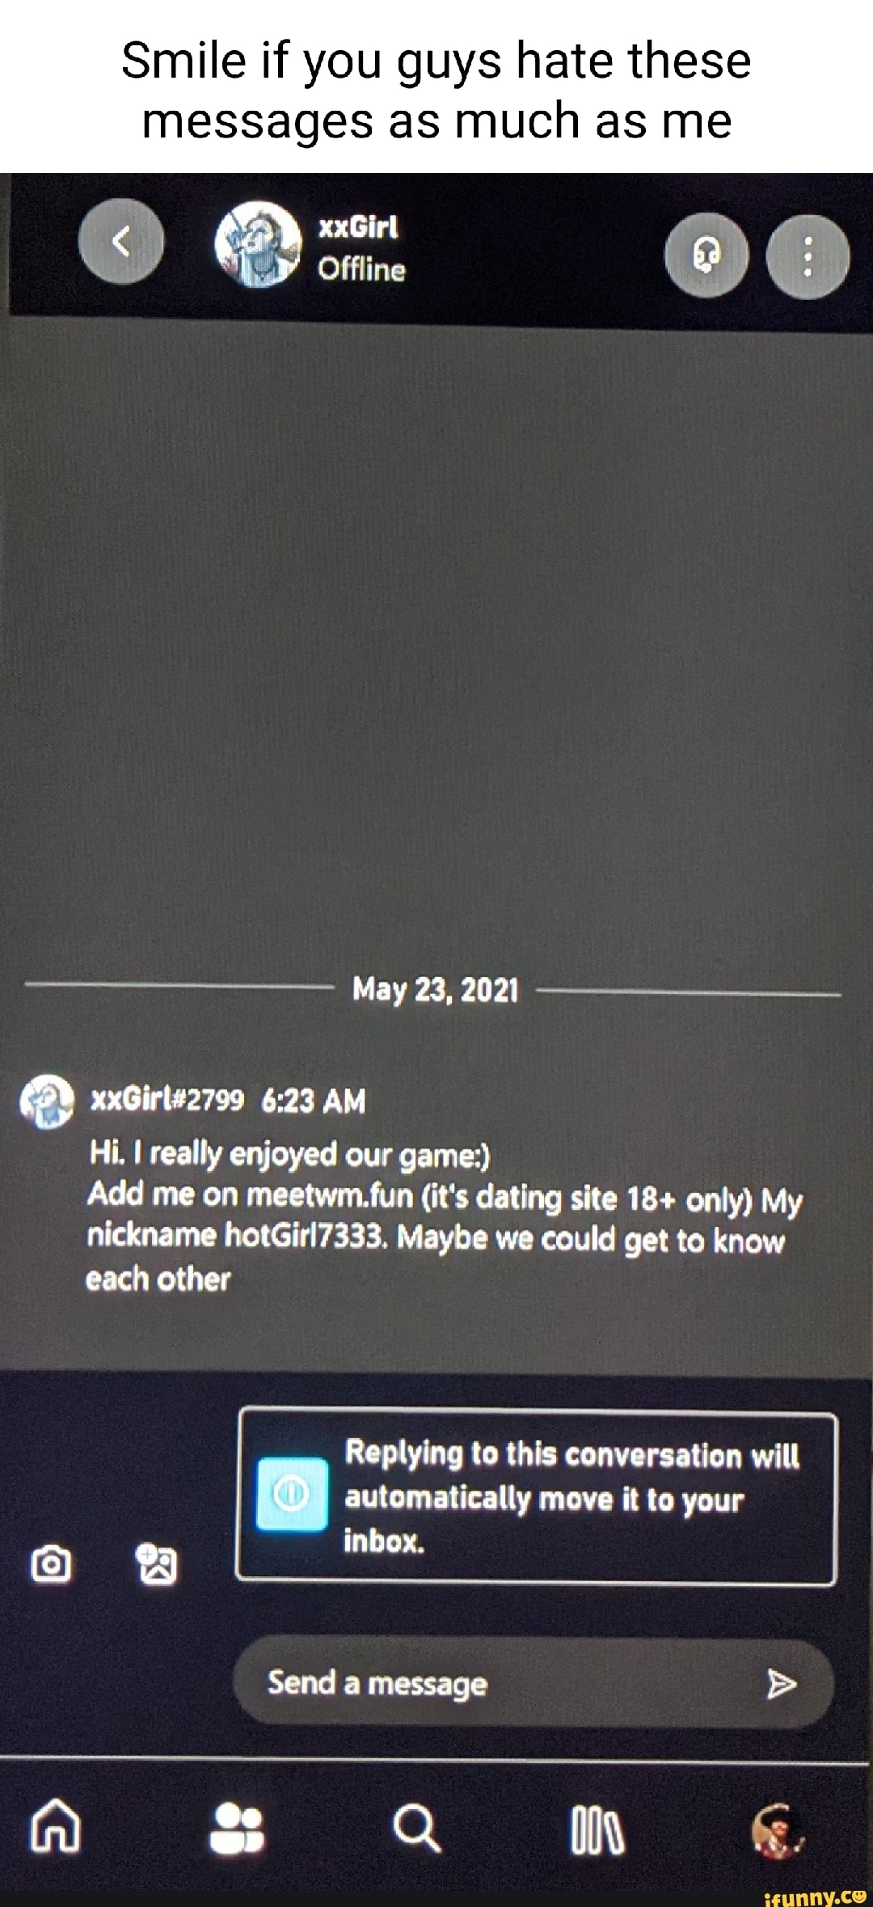Open the My Library tab

tap(597, 1831)
